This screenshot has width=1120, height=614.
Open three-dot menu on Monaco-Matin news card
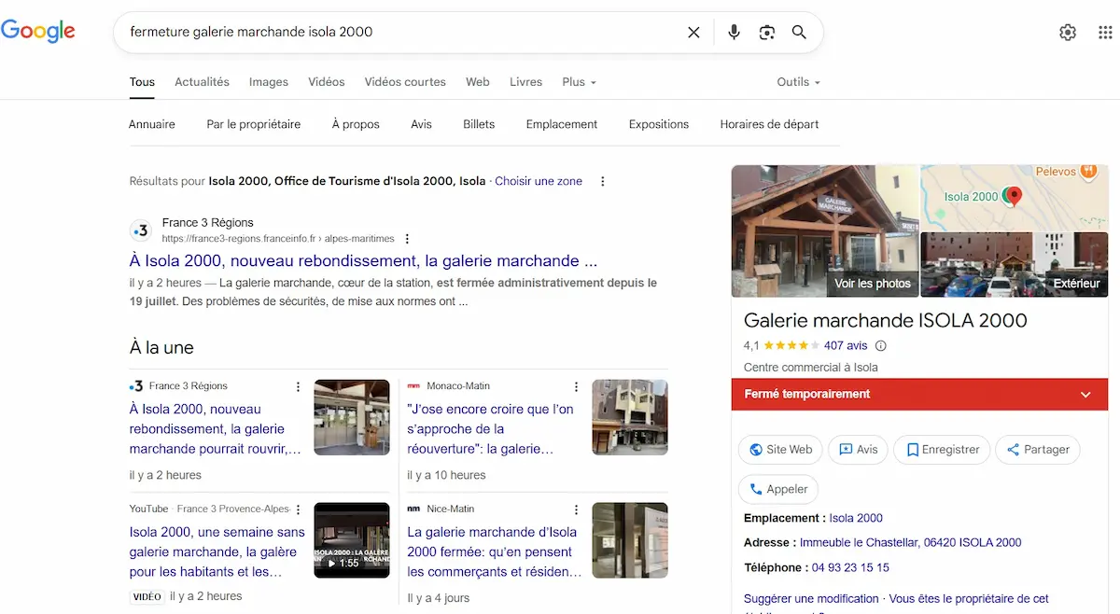[577, 386]
